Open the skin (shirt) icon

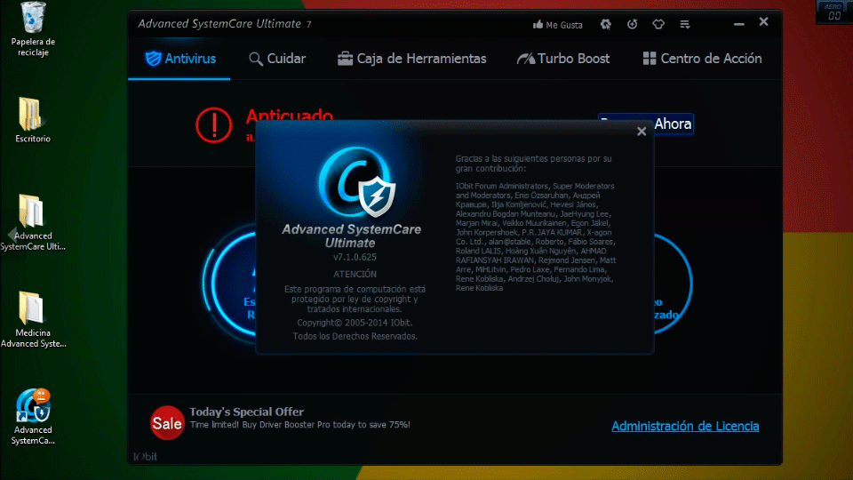[658, 25]
